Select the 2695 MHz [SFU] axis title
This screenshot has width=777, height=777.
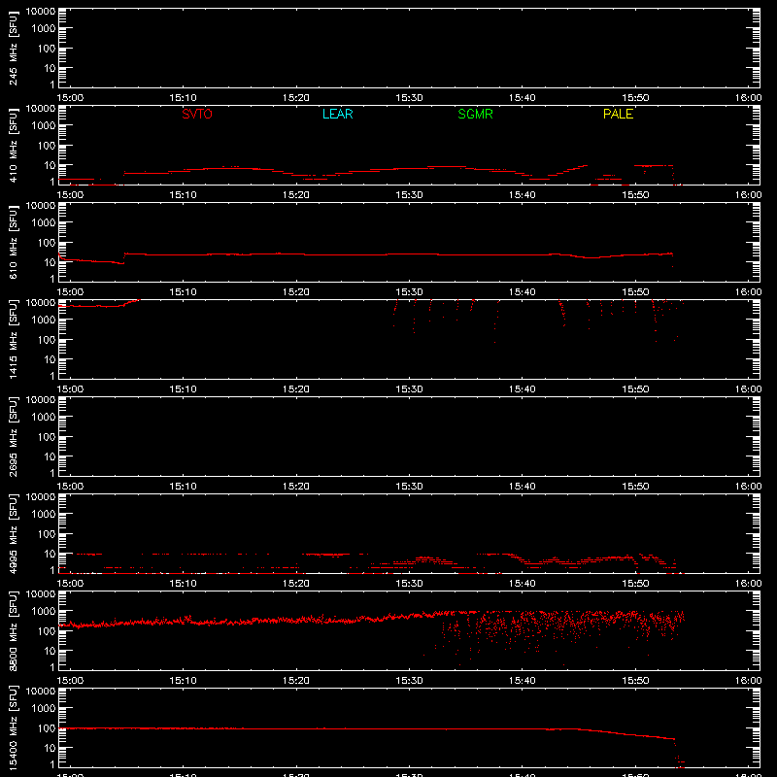(13, 436)
